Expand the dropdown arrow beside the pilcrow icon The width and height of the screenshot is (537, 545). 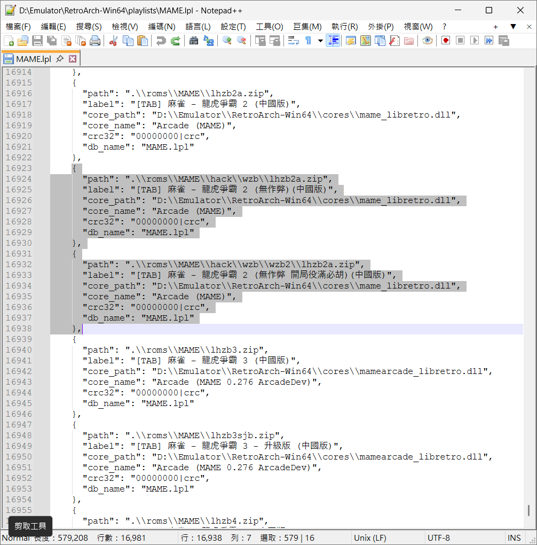[x=320, y=41]
